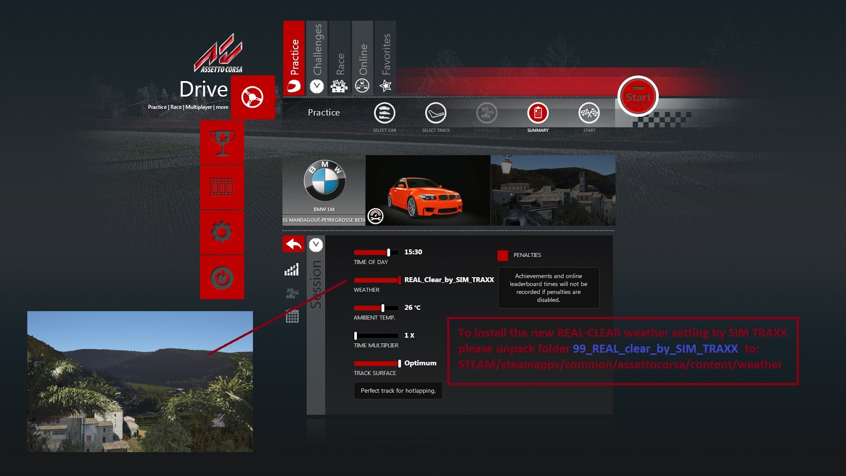This screenshot has height=476, width=846.
Task: Open the Practice mode tab
Action: click(294, 58)
